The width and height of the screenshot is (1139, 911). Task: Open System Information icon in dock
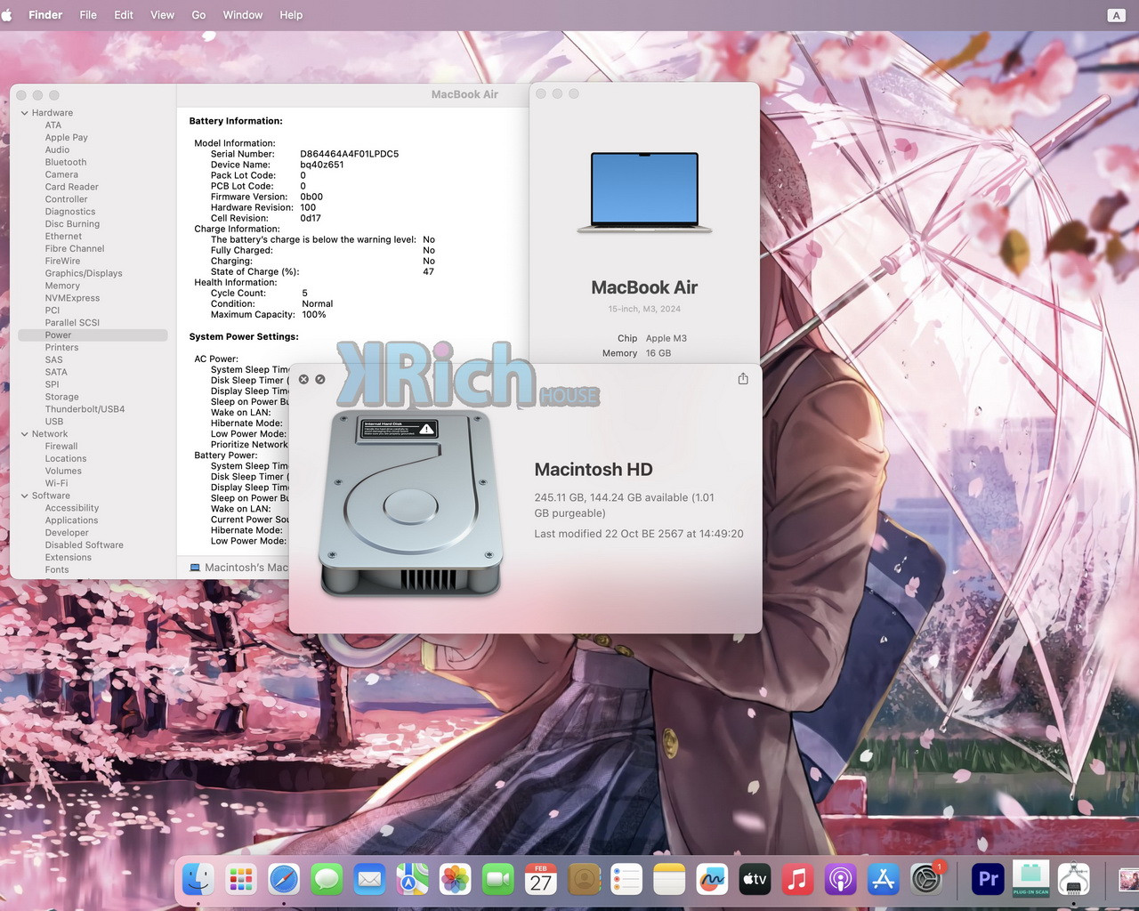point(1073,880)
